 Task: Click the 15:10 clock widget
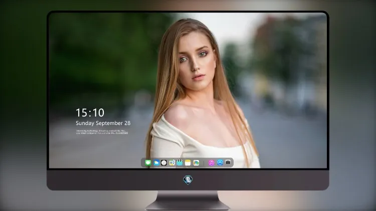coord(90,112)
